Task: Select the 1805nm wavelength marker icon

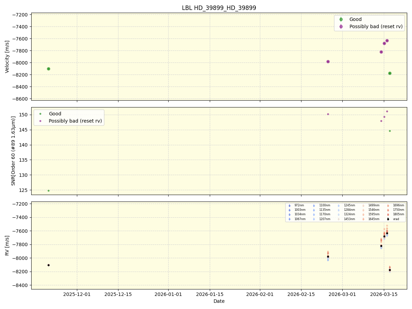Action: point(388,214)
